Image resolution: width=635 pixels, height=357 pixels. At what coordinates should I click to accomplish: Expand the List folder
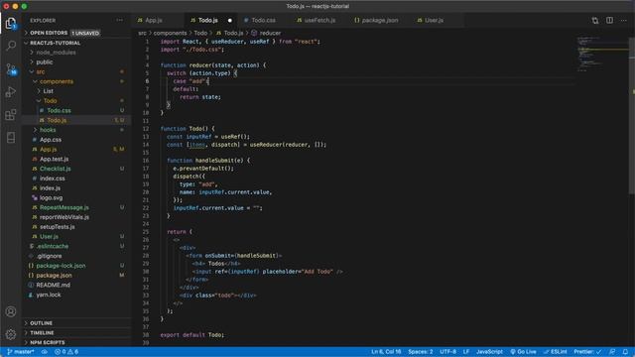click(x=49, y=91)
